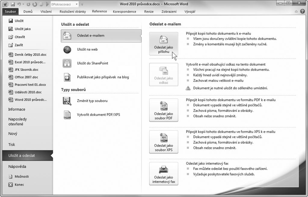Click the Otevřít folder icon

click(x=11, y=37)
